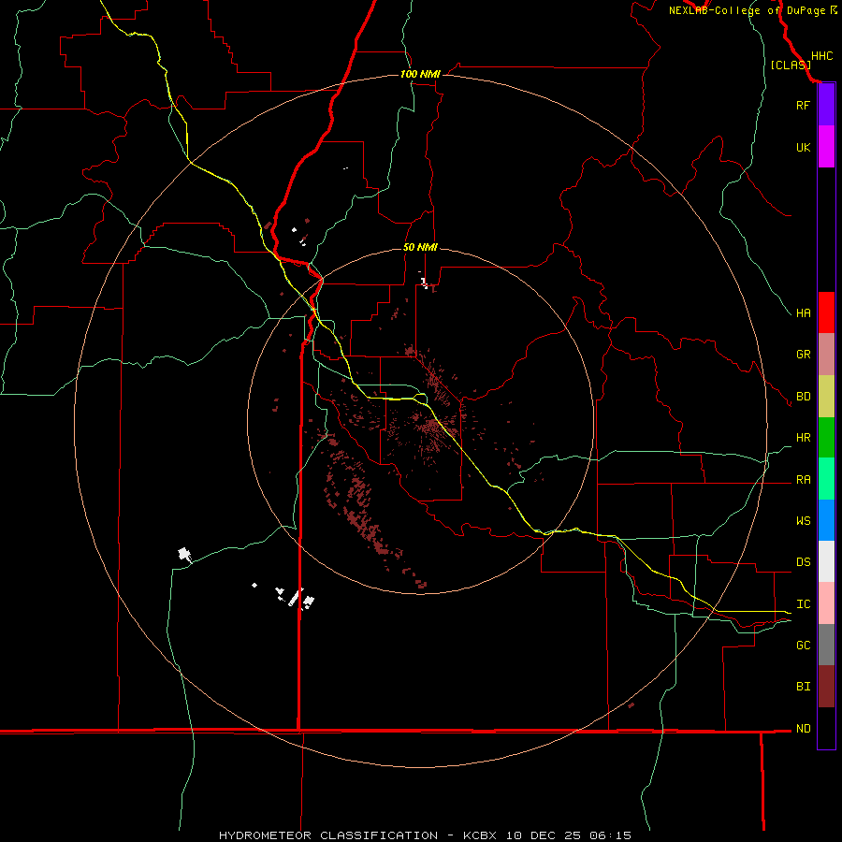Click the UK magenta legend swatch

click(x=826, y=147)
